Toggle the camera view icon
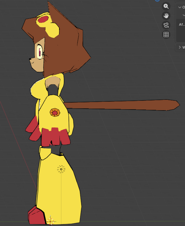The width and height of the screenshot is (185, 226). 166,25
